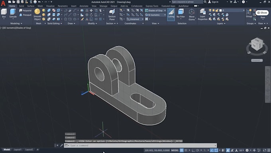
Task: Click the Group tool
Action: pyautogui.click(x=249, y=14)
